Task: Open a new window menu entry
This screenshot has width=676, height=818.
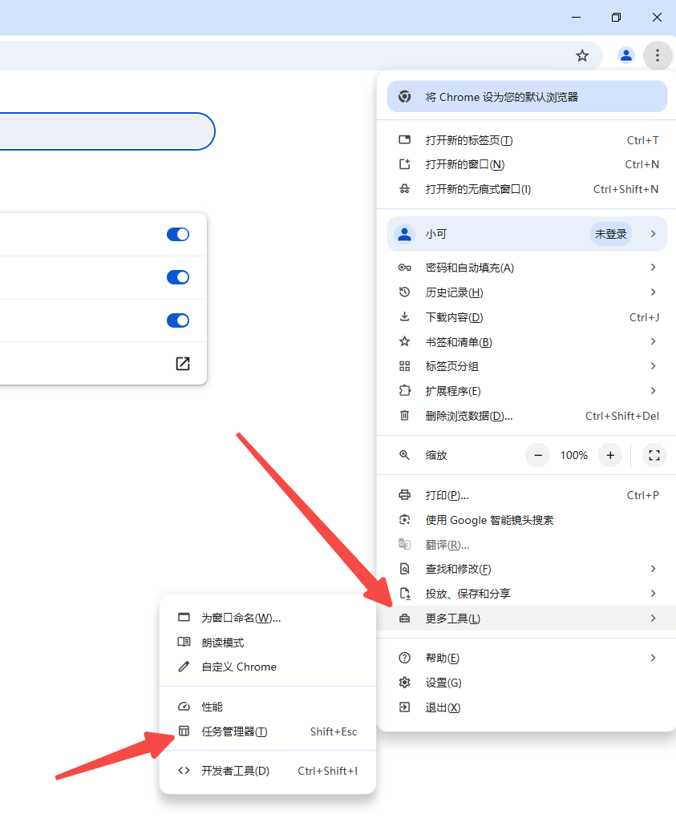Action: click(527, 164)
